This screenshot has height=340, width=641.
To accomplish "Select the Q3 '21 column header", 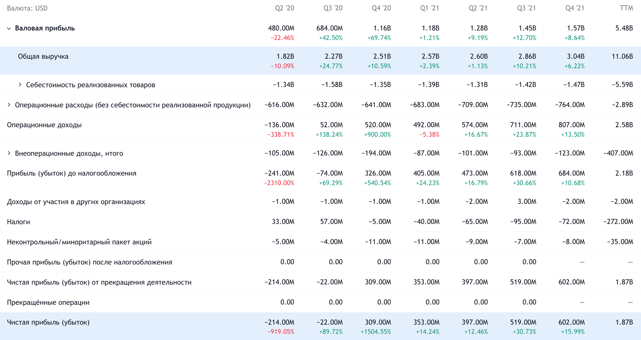I will point(526,8).
